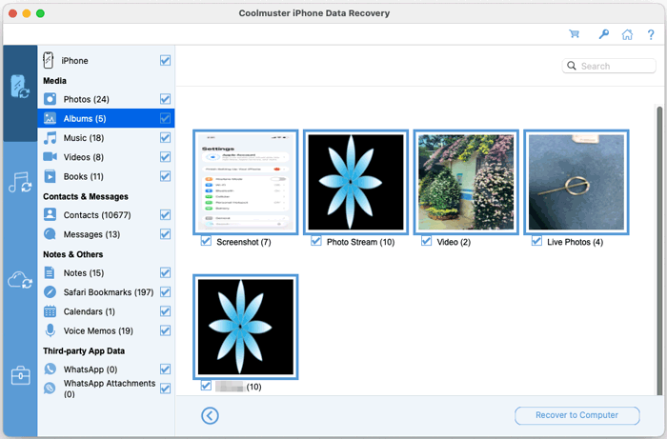
Task: Select the Videos (8) label
Action: pos(84,157)
